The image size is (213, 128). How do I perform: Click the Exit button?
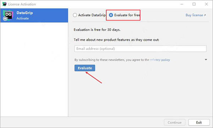199,122
